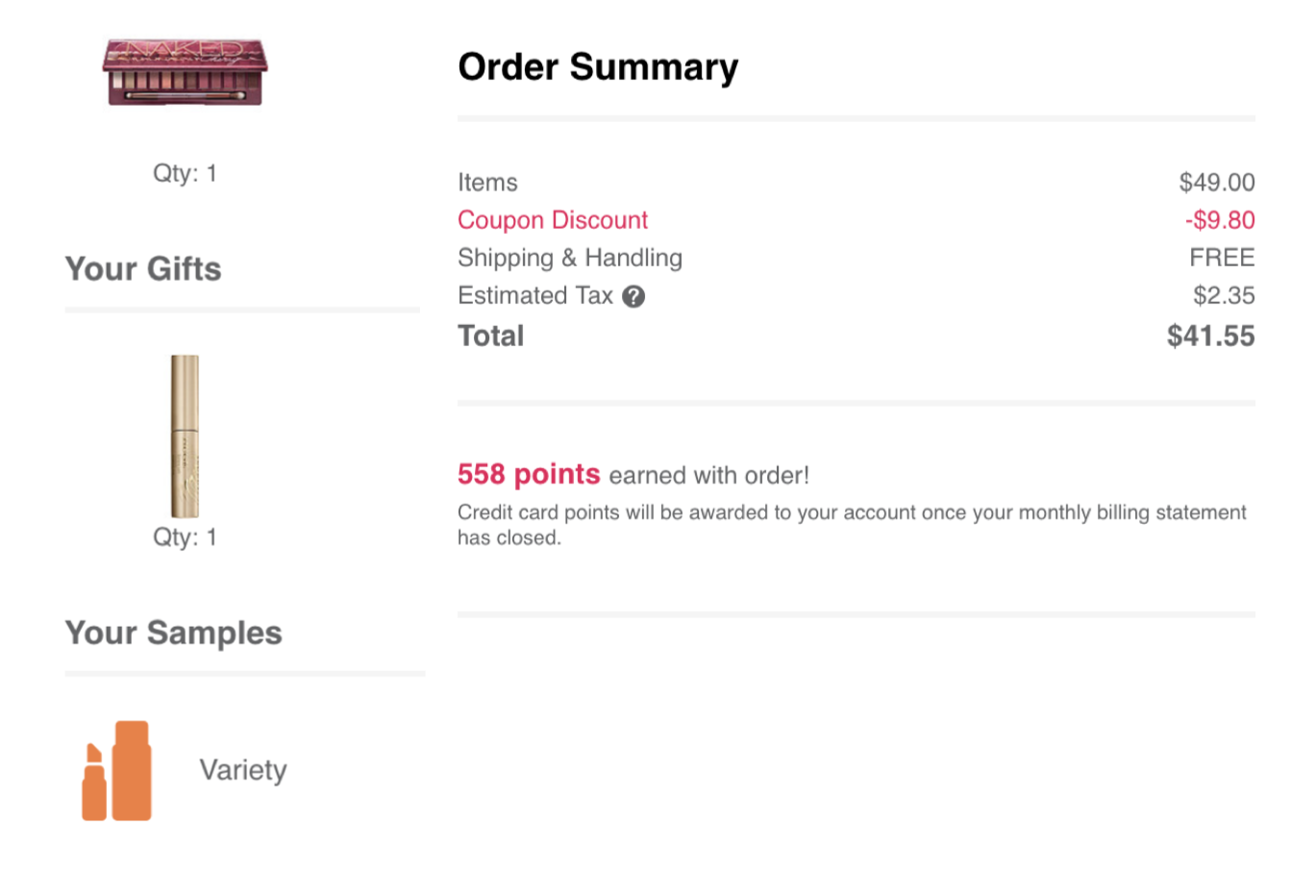Click the Coupon Discount label
The image size is (1290, 873).
coord(553,220)
